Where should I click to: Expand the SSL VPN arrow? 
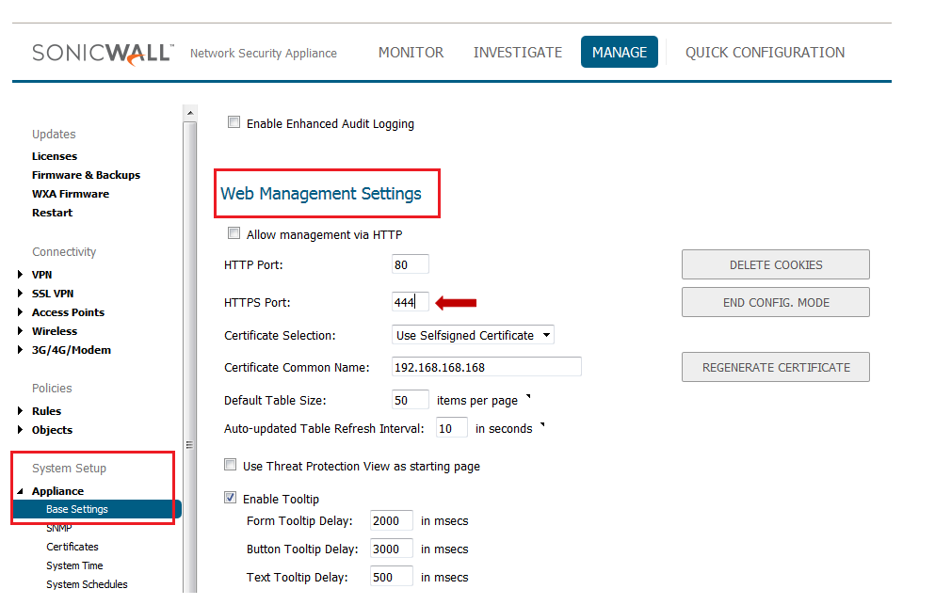pyautogui.click(x=21, y=294)
